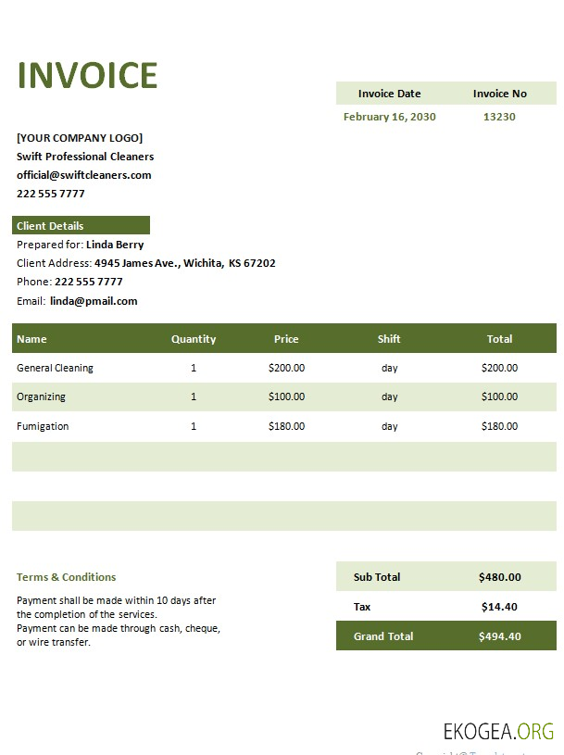Select the client name Linda Berry
The height and width of the screenshot is (755, 564).
click(x=115, y=245)
